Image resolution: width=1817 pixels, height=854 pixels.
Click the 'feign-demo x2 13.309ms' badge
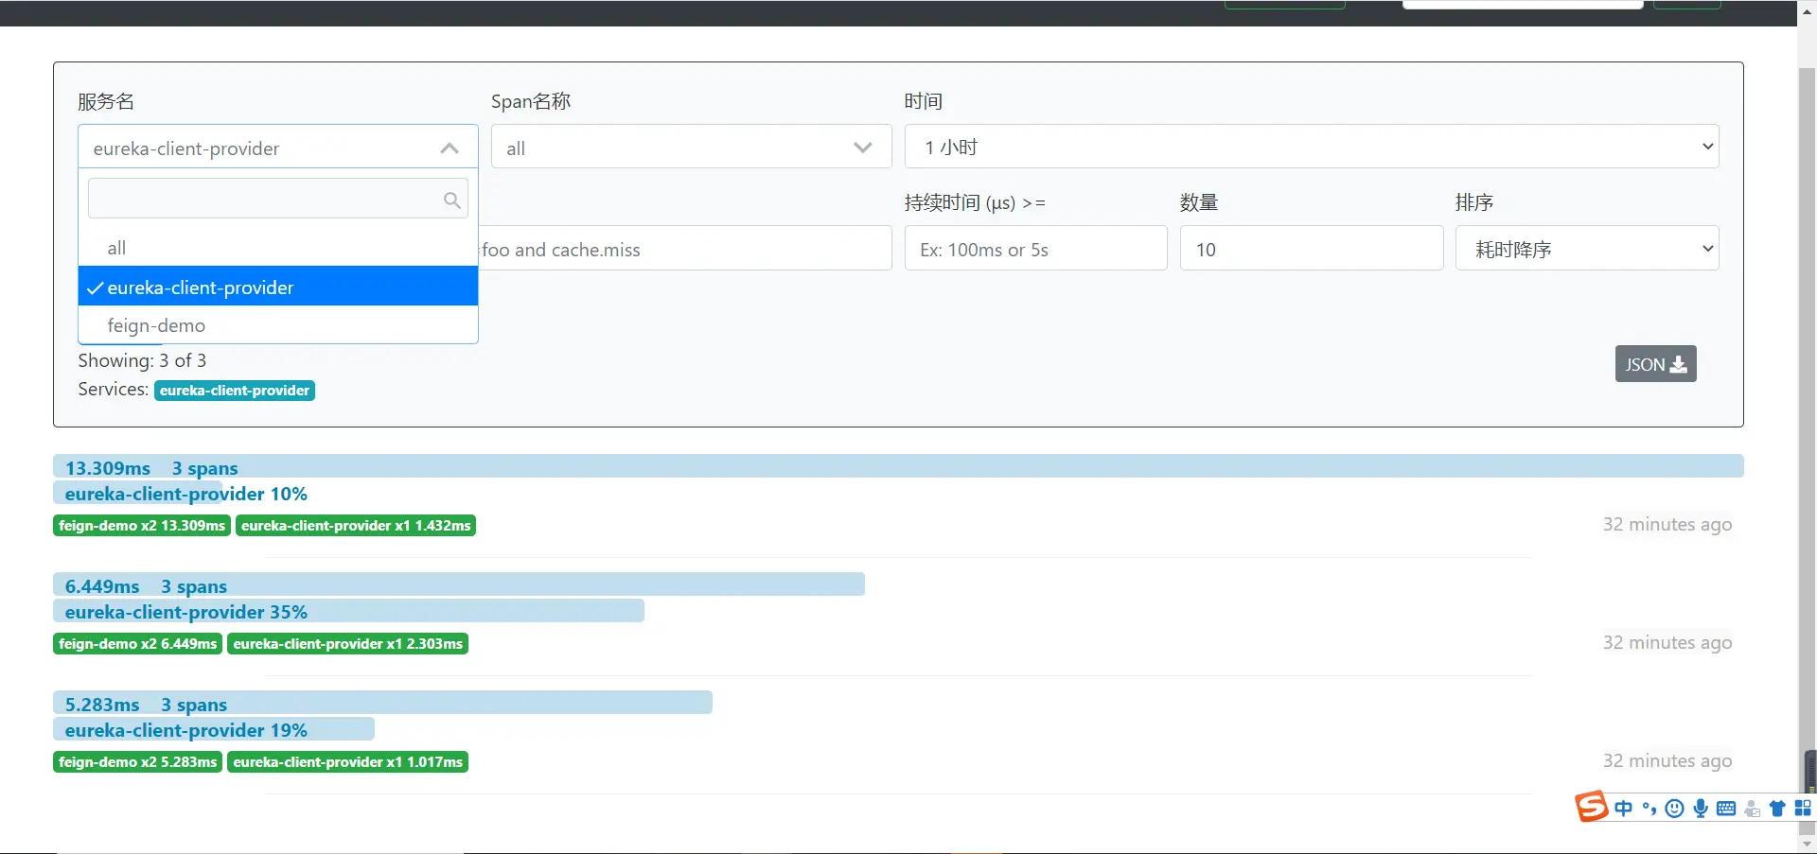point(142,525)
